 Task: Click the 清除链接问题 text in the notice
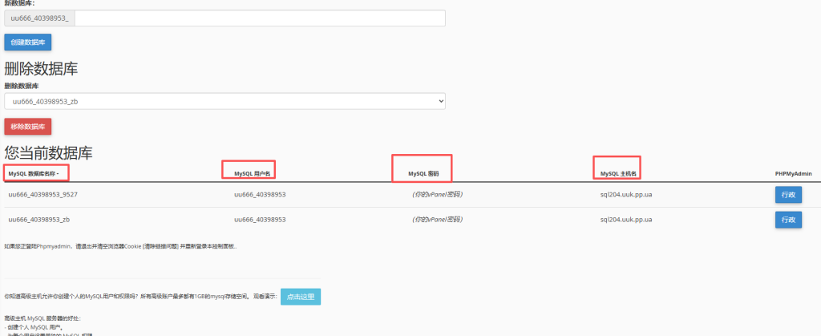pyautogui.click(x=160, y=246)
